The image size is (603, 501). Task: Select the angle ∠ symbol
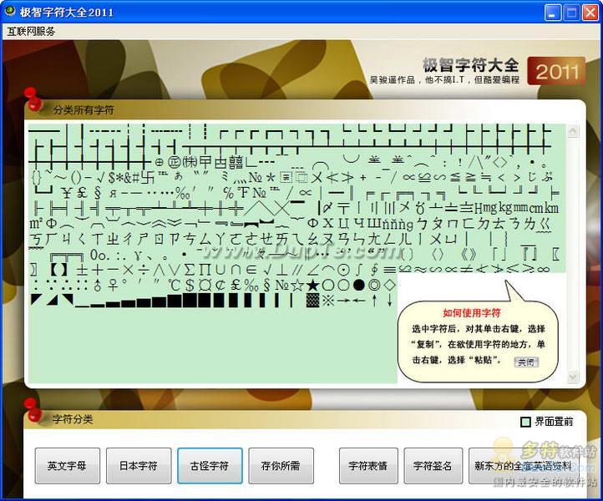coord(313,270)
